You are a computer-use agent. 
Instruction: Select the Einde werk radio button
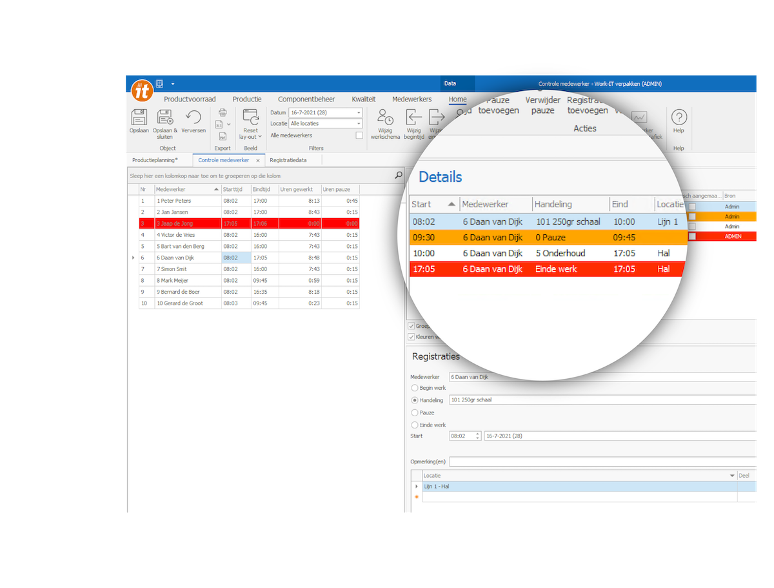pos(414,425)
